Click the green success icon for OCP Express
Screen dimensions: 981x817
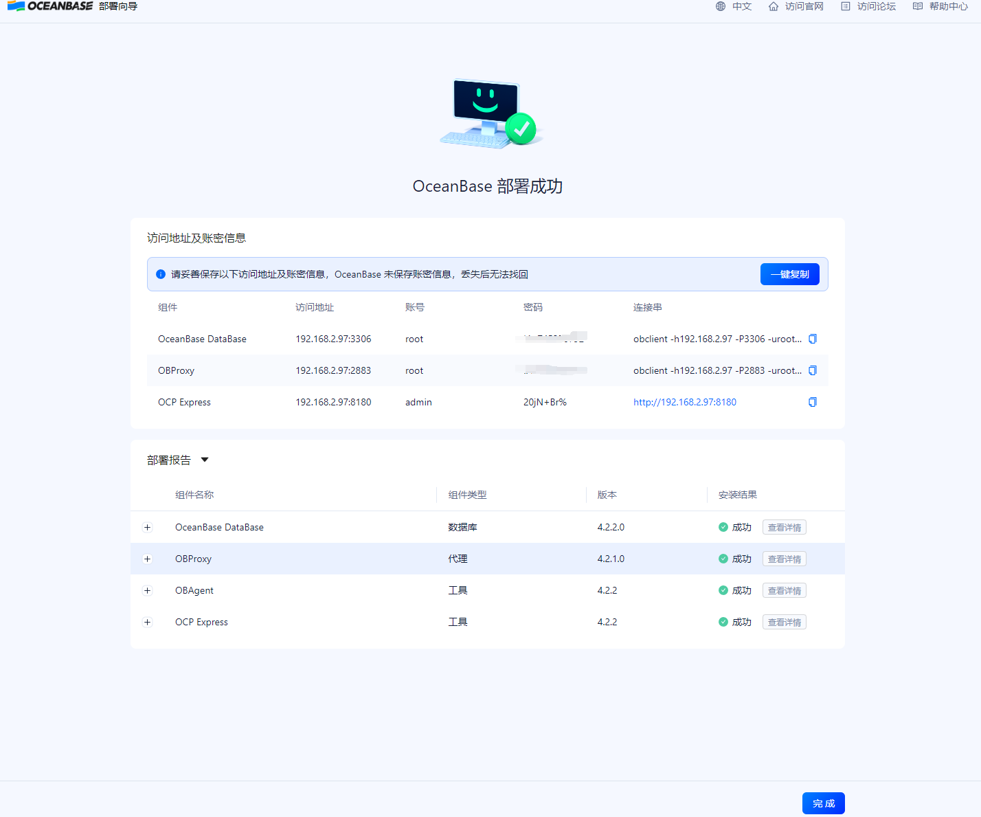tap(723, 622)
